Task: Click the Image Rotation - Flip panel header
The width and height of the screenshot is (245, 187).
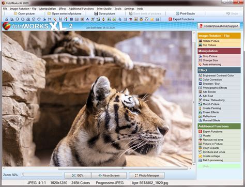Action: 219,36
